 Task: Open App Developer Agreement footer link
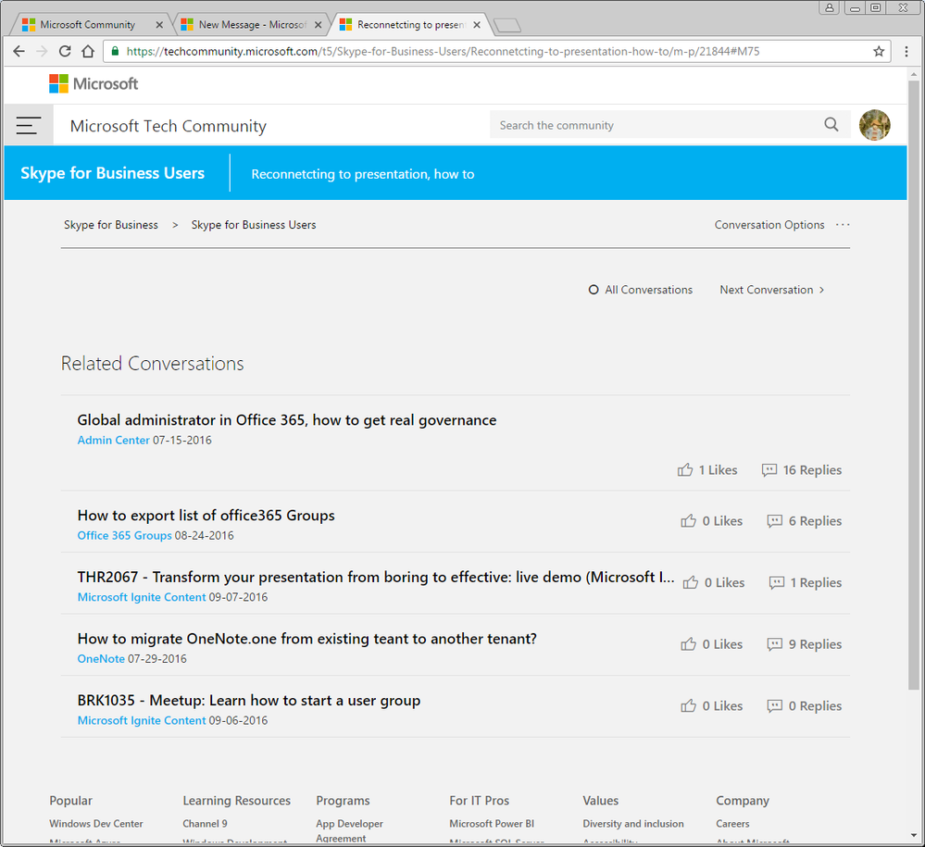coord(349,830)
